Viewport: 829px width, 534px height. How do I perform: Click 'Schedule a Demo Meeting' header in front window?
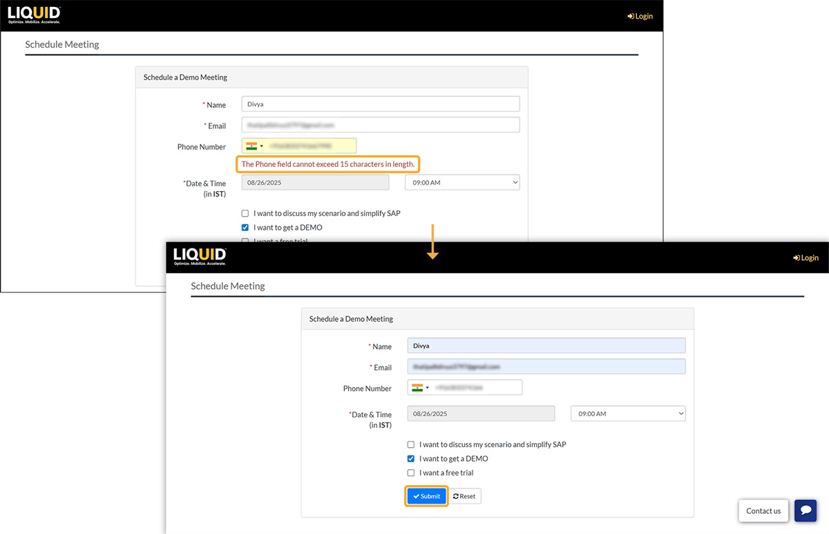[351, 319]
